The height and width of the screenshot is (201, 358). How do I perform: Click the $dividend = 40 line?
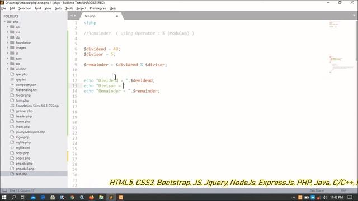[102, 49]
